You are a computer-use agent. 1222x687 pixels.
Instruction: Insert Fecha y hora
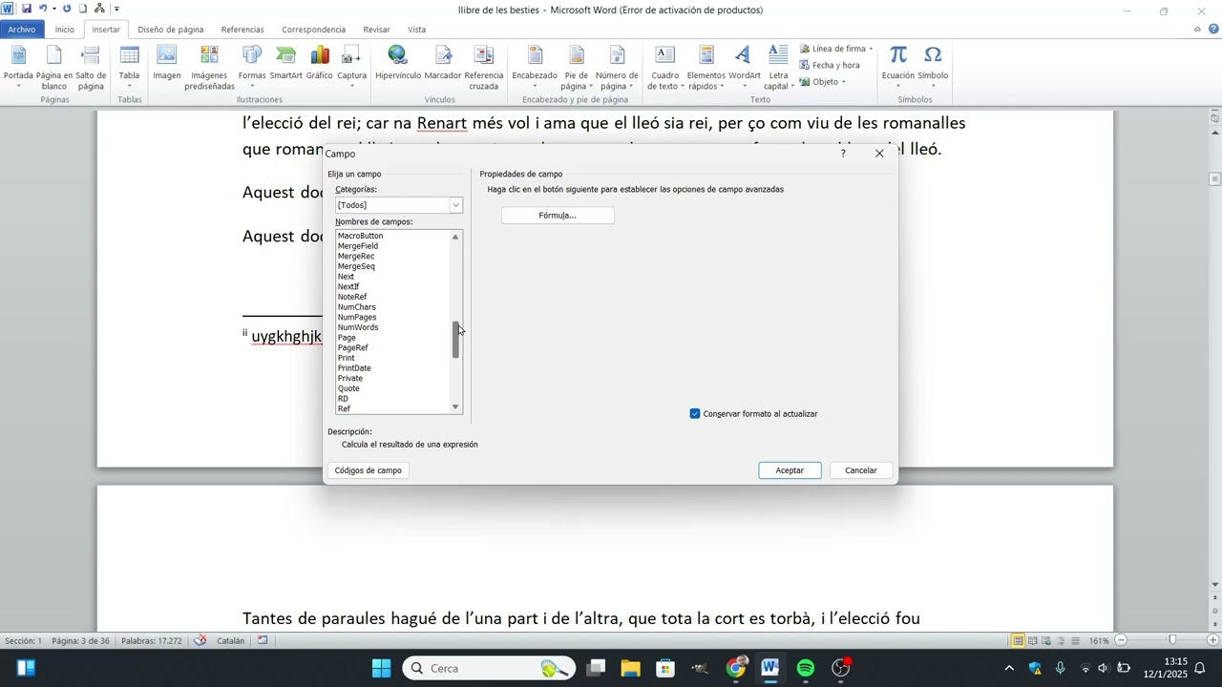(830, 65)
